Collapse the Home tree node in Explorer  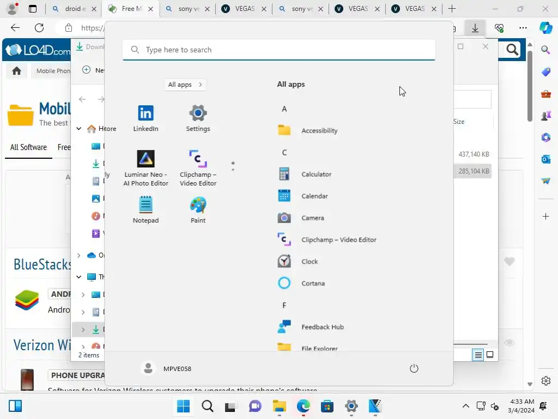pos(78,129)
